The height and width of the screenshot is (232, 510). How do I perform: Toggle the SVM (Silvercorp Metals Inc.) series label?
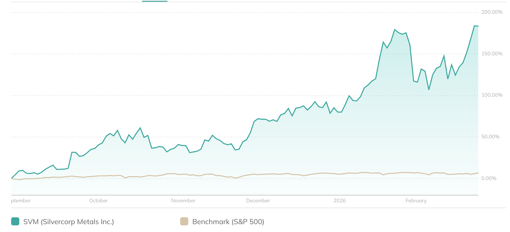click(69, 222)
